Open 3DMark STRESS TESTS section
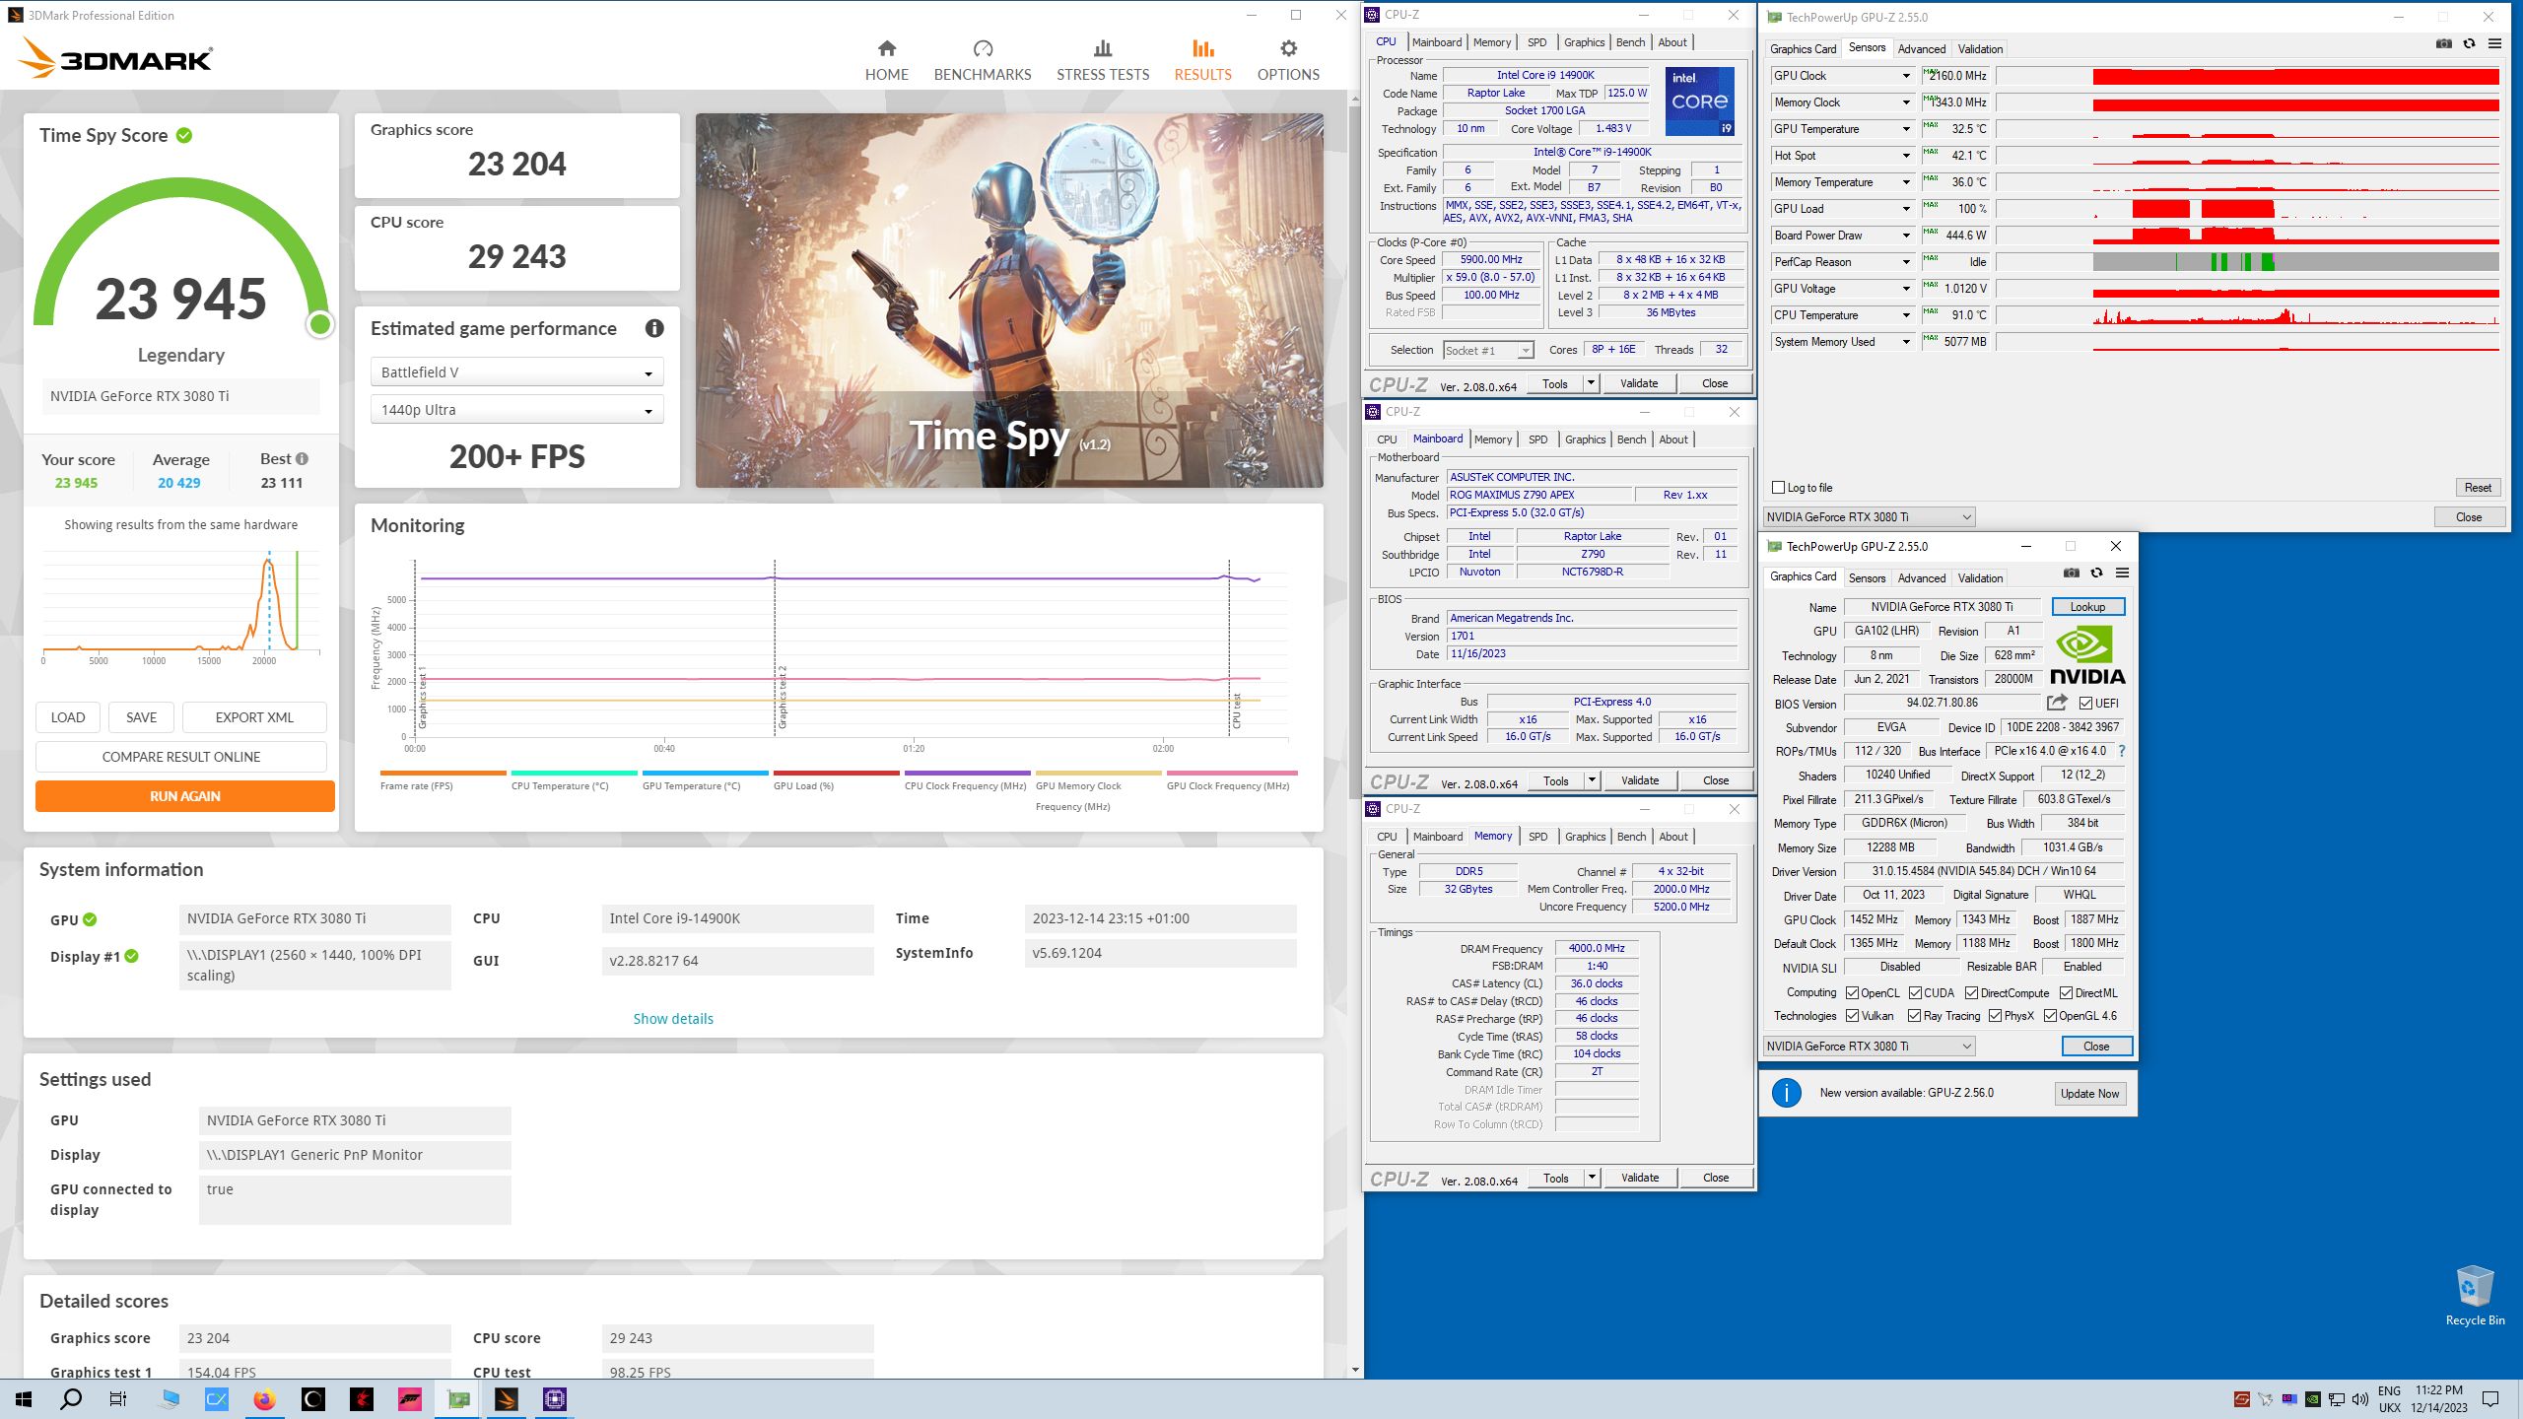Viewport: 2523px width, 1419px height. [x=1102, y=60]
